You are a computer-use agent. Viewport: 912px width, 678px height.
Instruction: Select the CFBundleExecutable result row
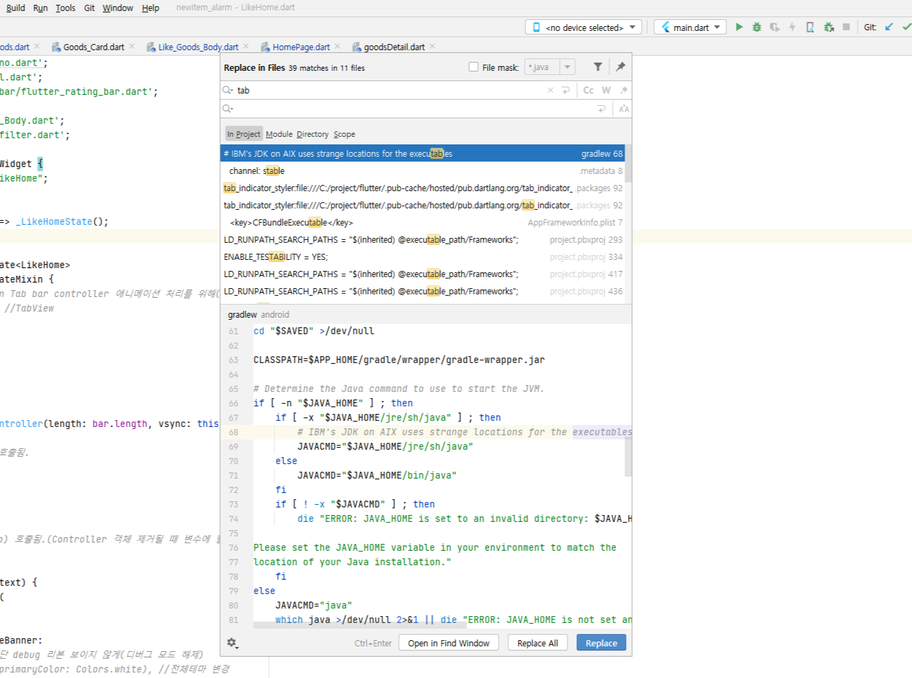tap(422, 222)
